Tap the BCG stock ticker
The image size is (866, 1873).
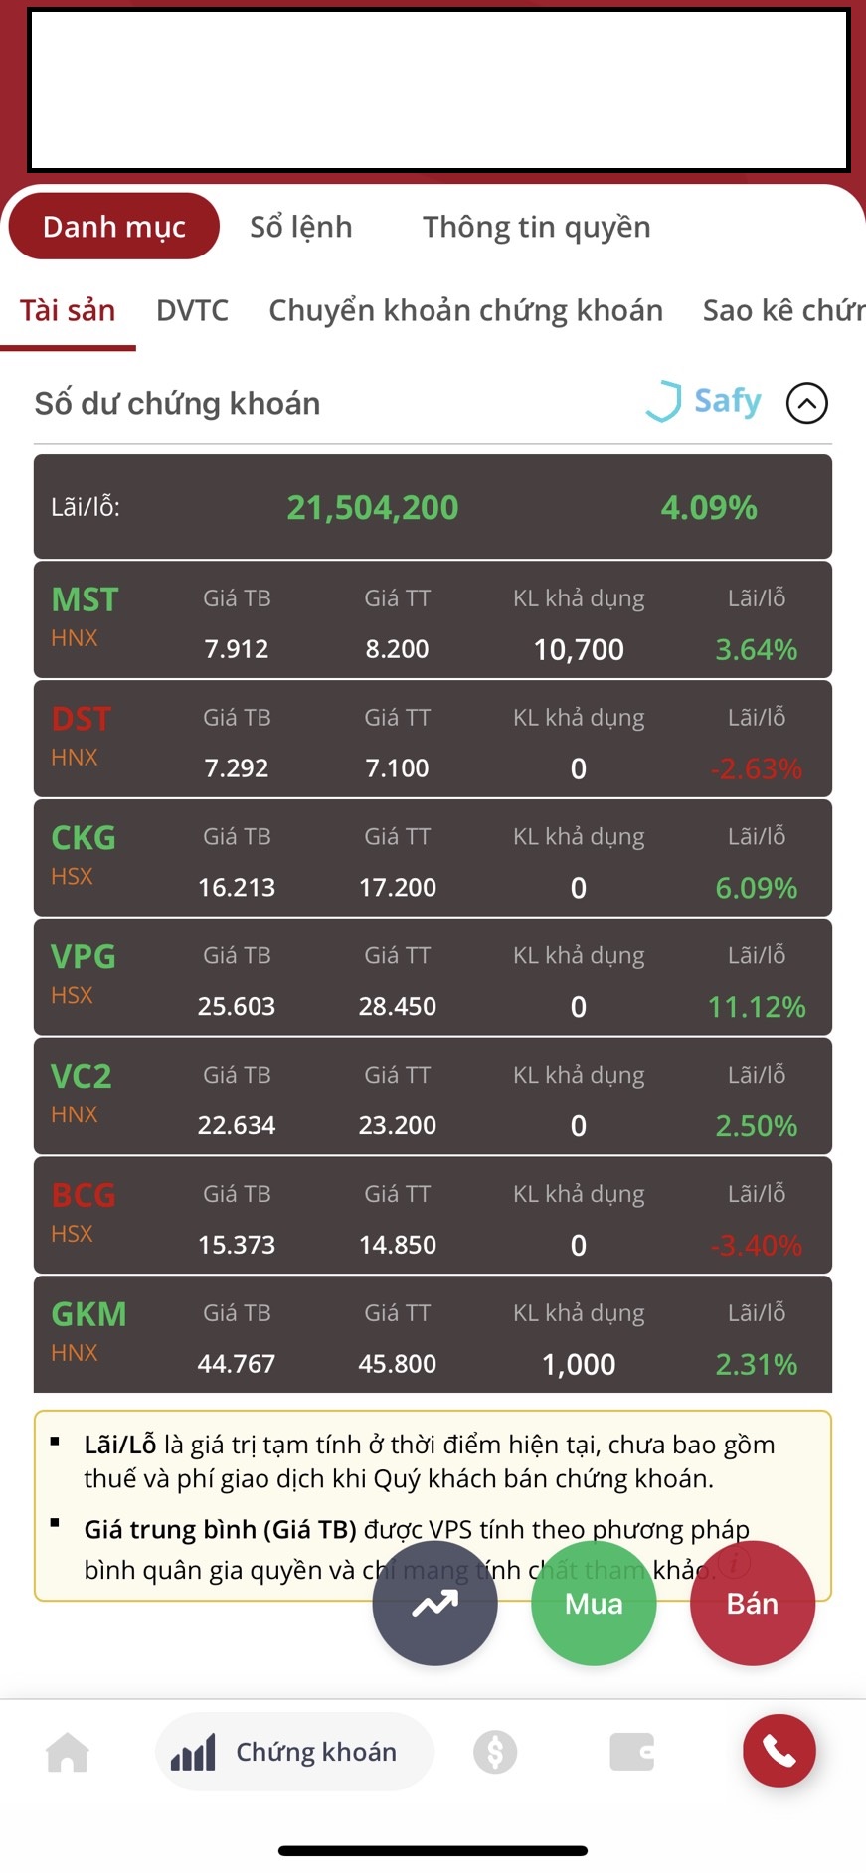(x=84, y=1195)
